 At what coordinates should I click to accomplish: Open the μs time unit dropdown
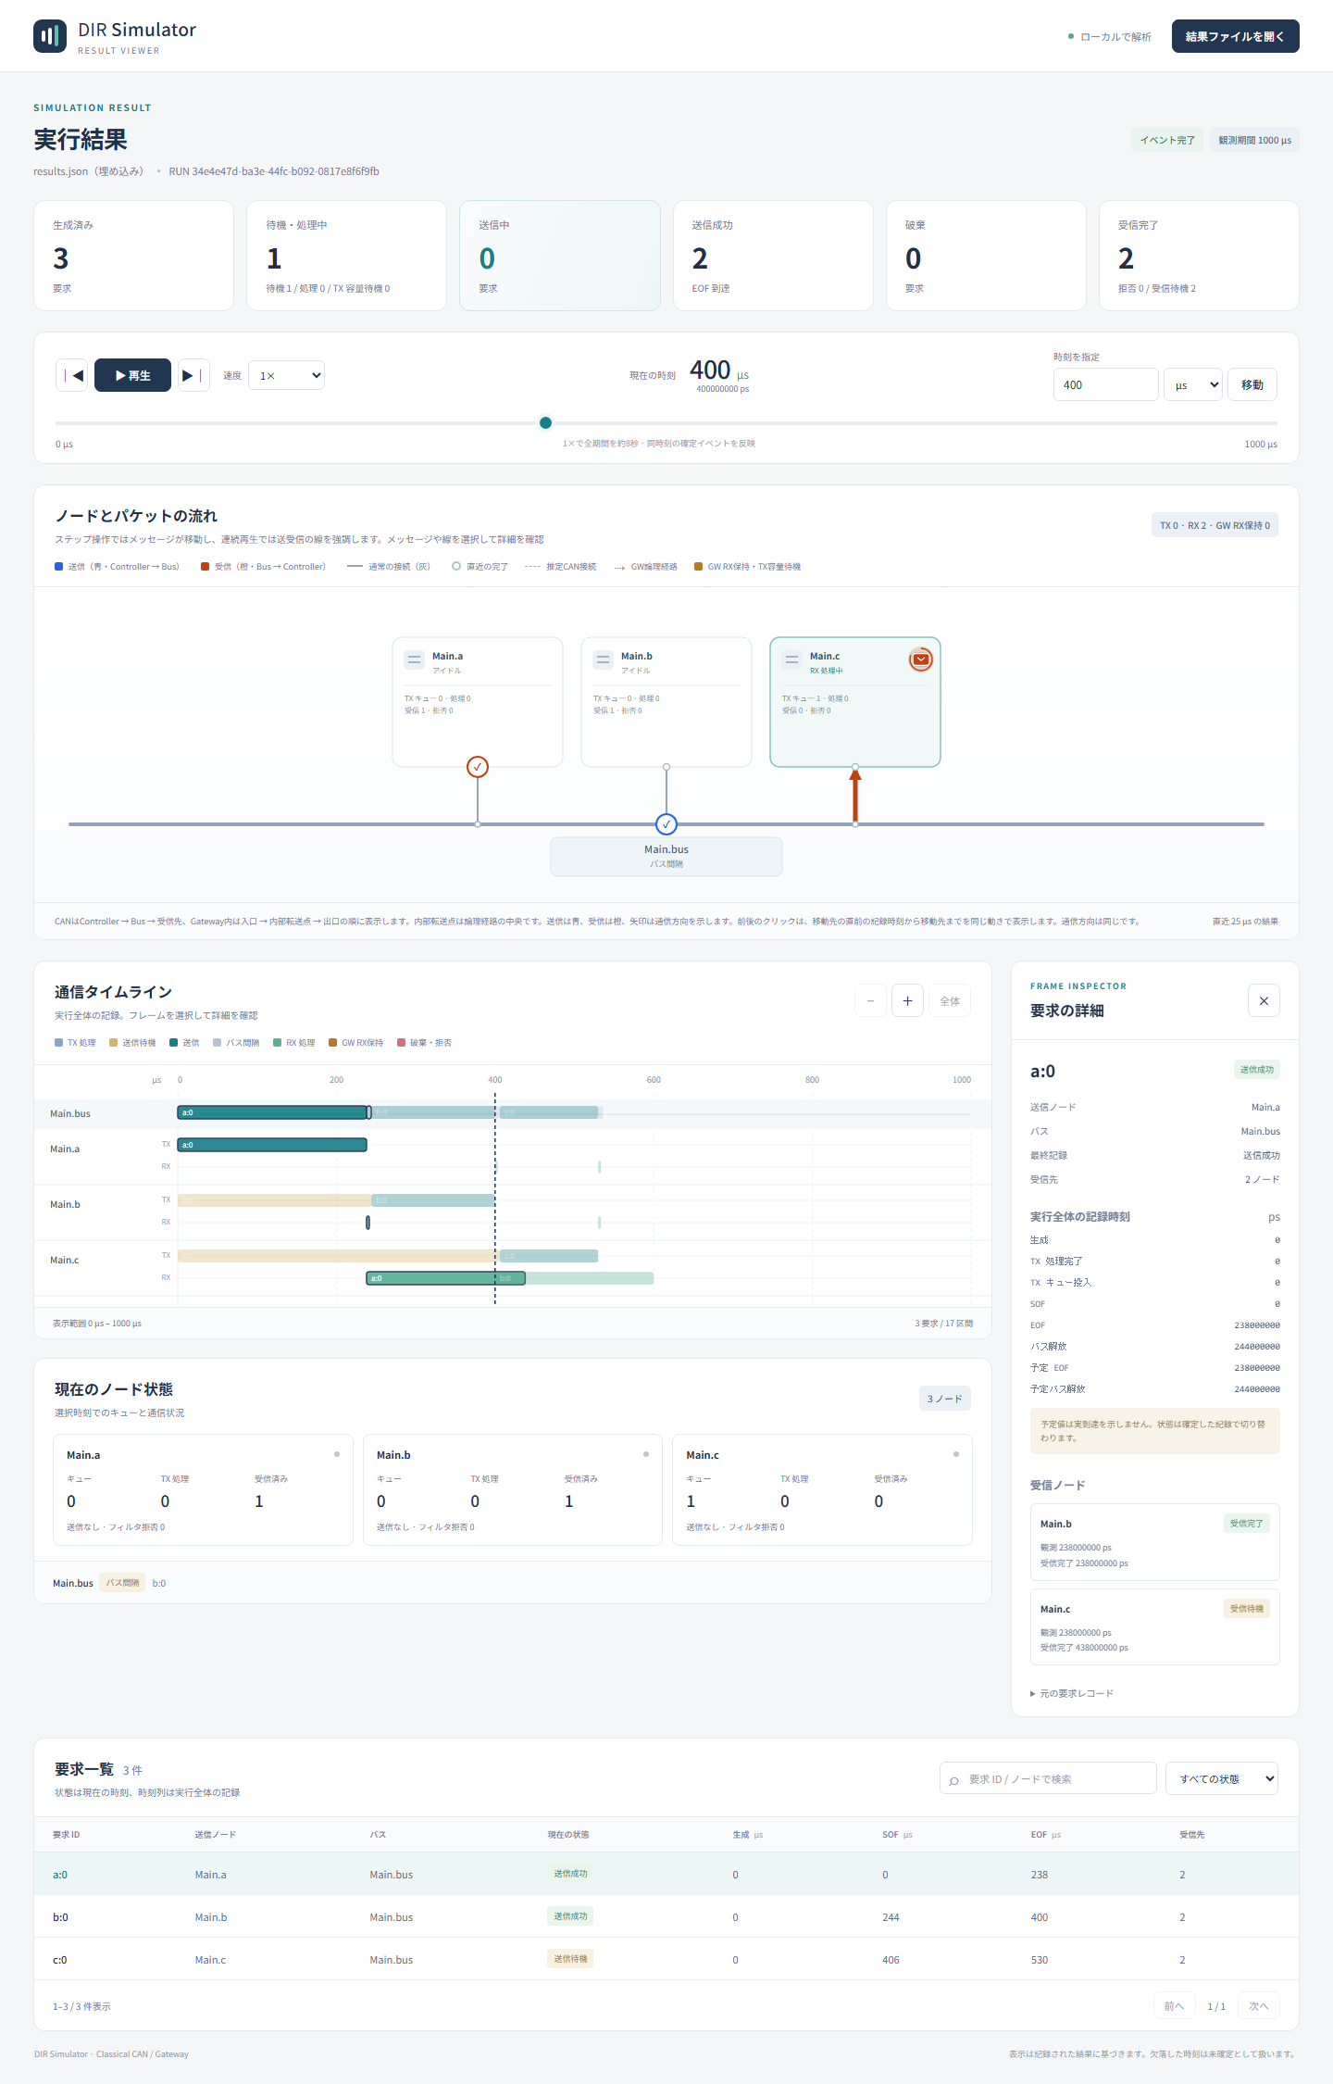pyautogui.click(x=1193, y=384)
